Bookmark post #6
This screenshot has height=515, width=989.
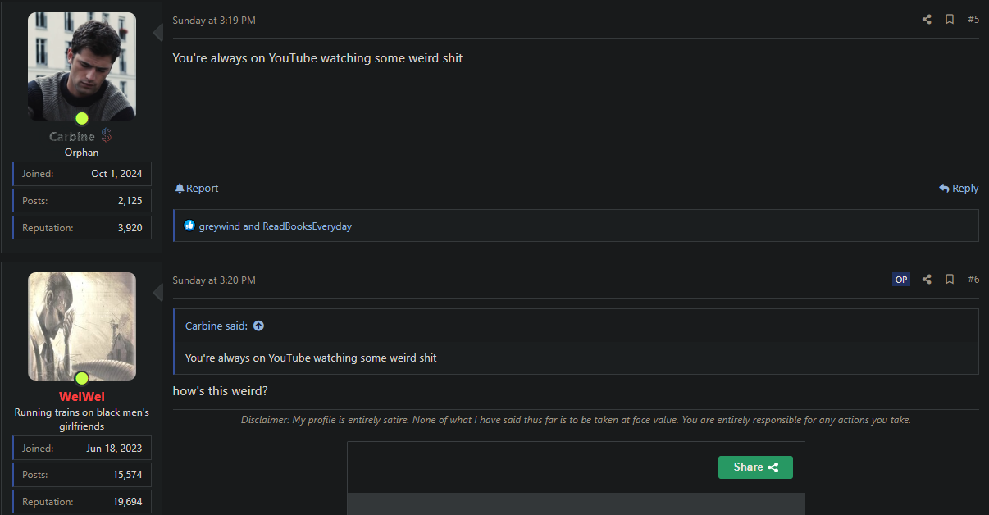click(x=950, y=280)
